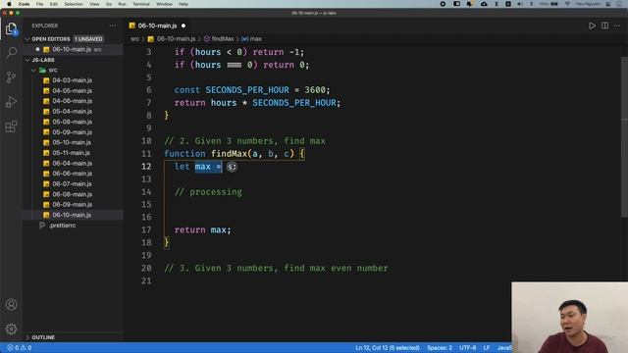Open the Explorer view in activity bar
Image resolution: width=628 pixels, height=353 pixels.
(11, 28)
